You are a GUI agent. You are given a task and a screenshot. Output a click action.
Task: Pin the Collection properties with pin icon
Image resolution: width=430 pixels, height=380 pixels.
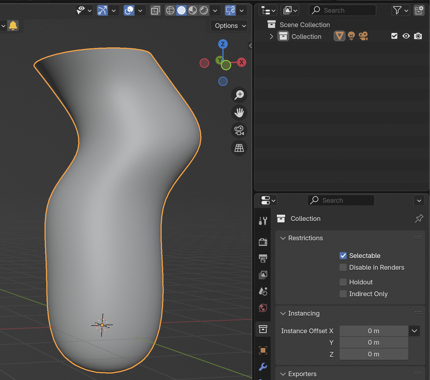click(x=419, y=219)
